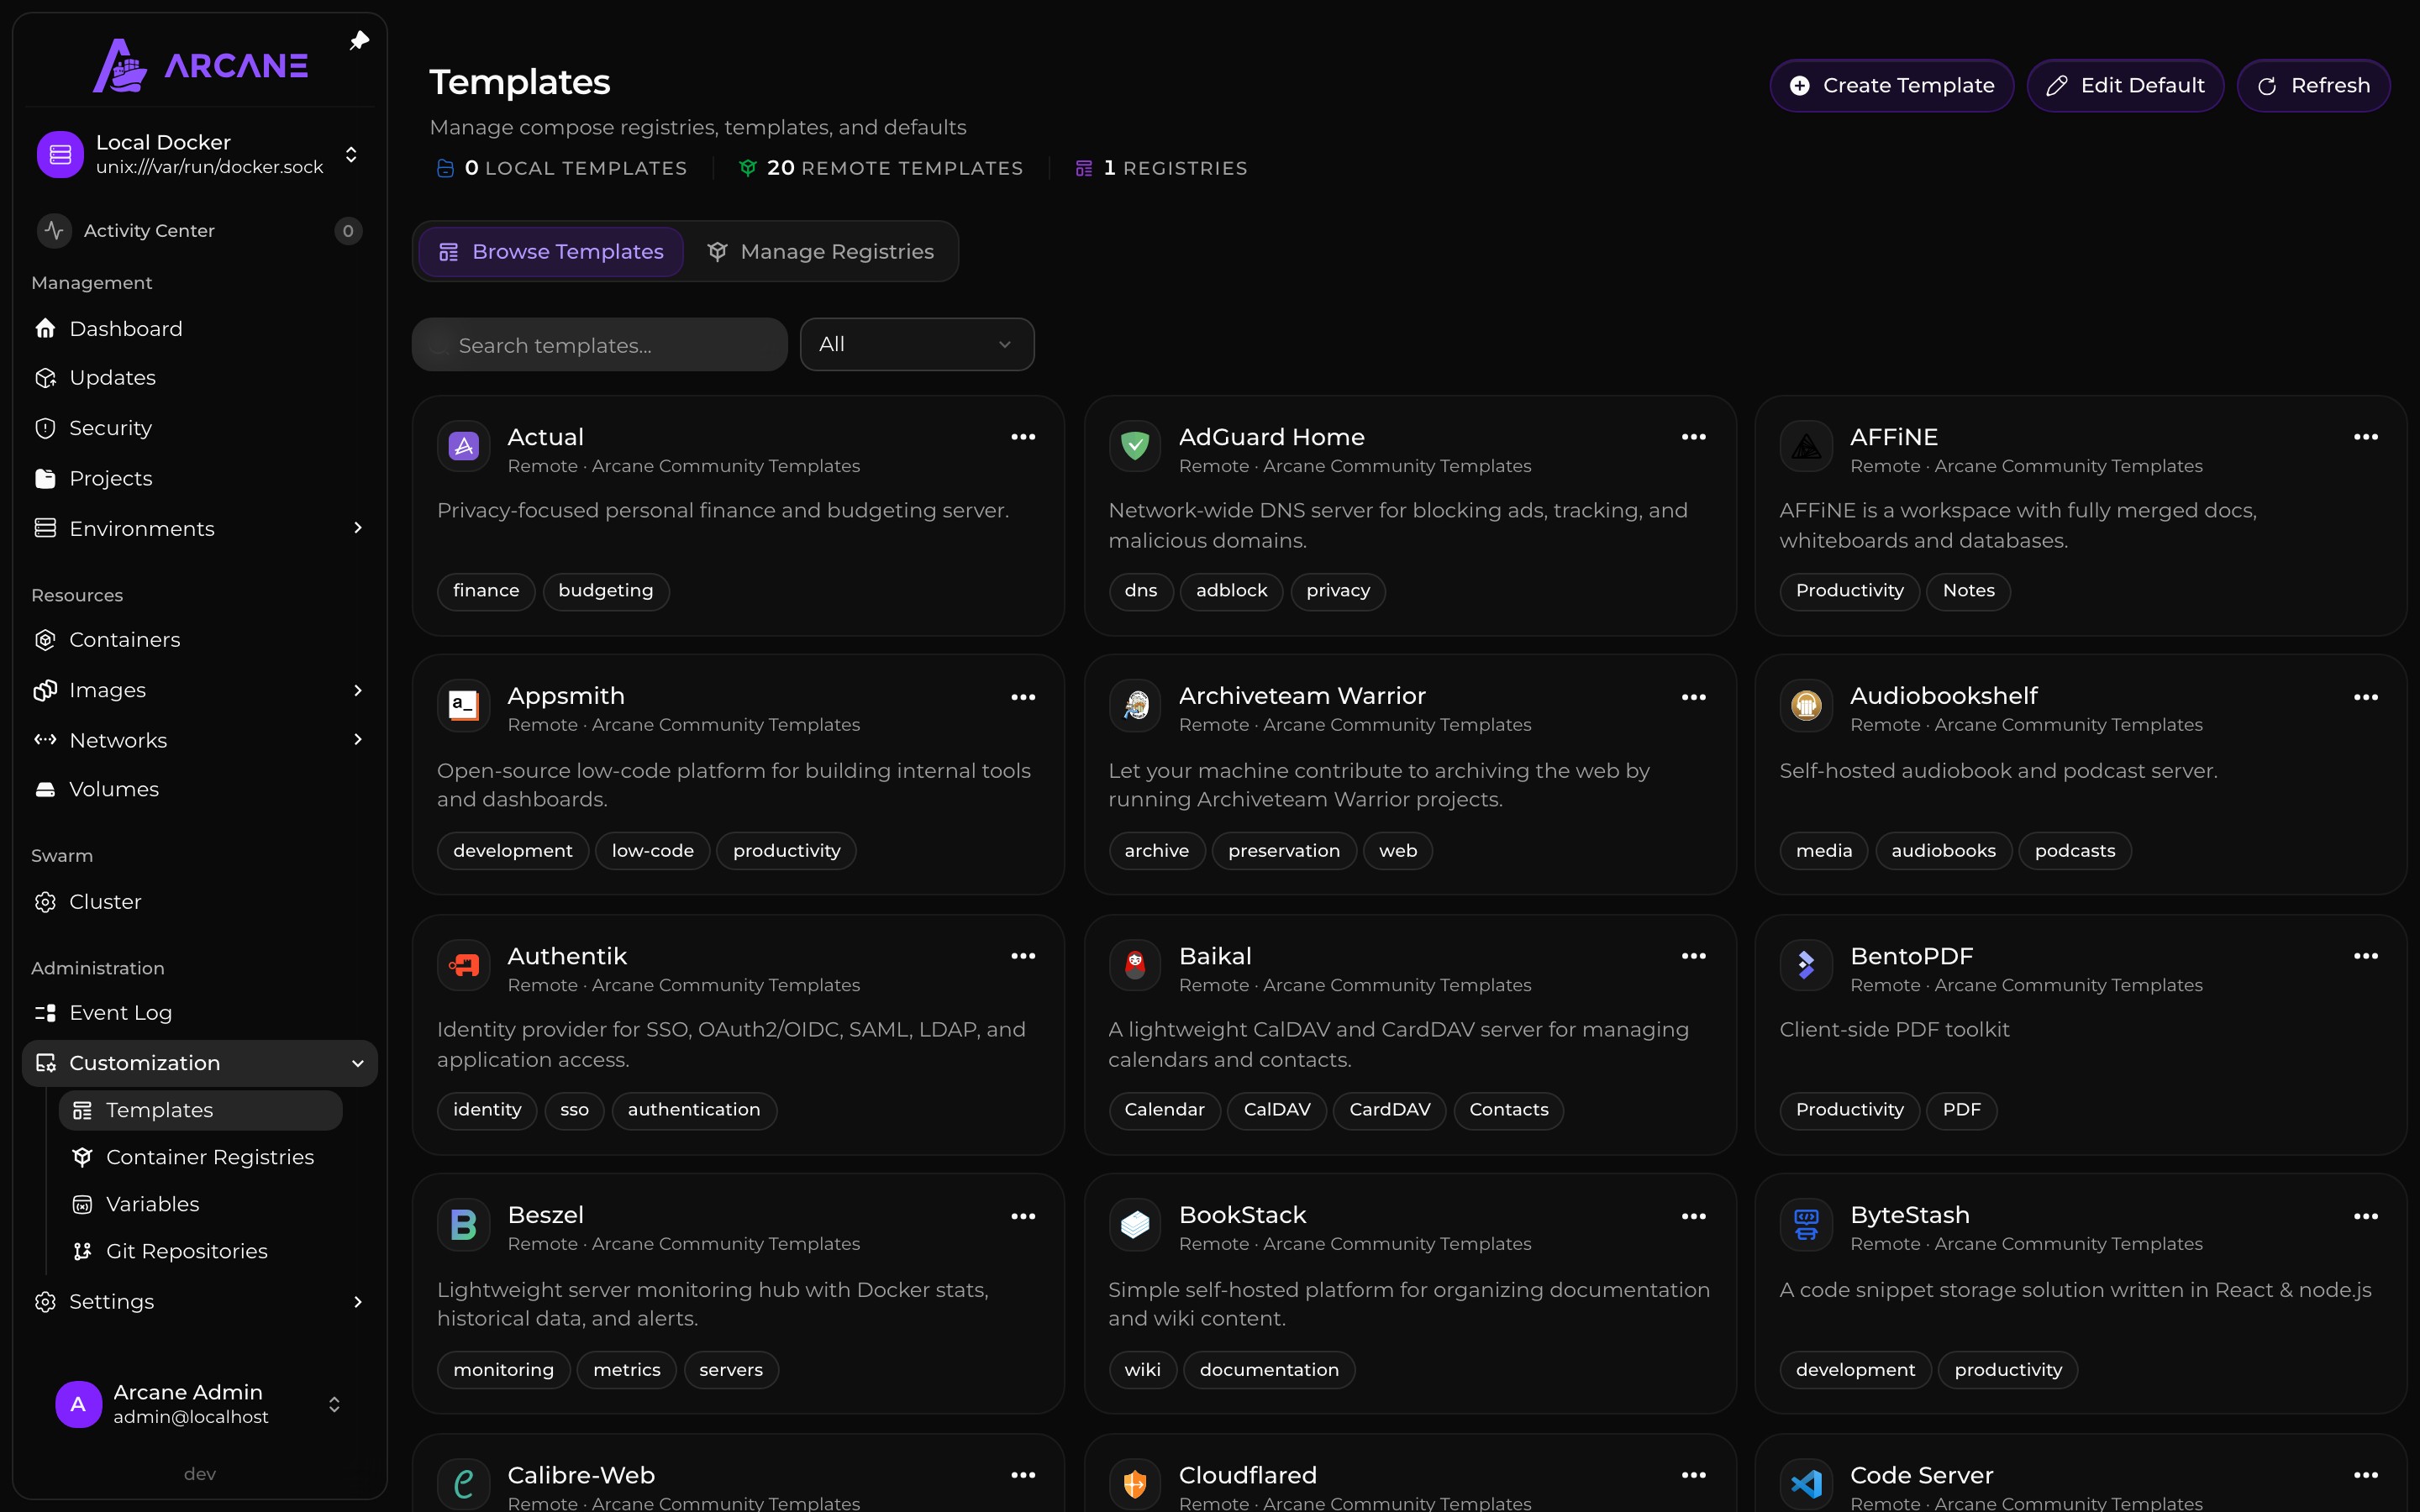This screenshot has width=2420, height=1512.
Task: Open more options for Baikal
Action: pyautogui.click(x=1694, y=956)
